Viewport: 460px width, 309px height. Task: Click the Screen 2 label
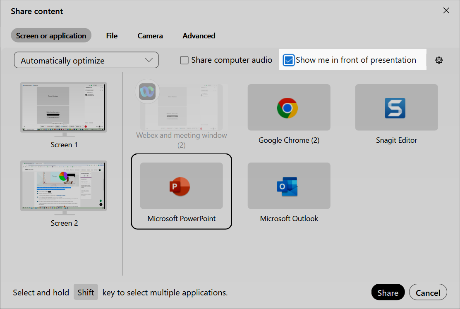[64, 223]
